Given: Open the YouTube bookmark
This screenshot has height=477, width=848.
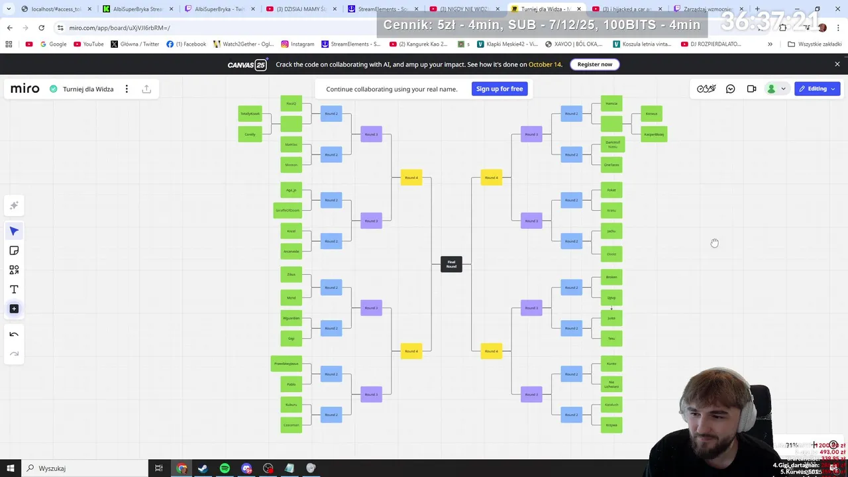Looking at the screenshot, I should click(x=89, y=44).
